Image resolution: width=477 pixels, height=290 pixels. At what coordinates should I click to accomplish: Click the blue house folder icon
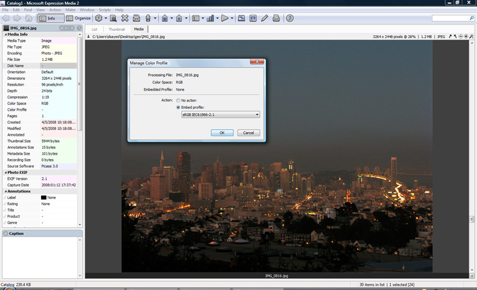165,18
